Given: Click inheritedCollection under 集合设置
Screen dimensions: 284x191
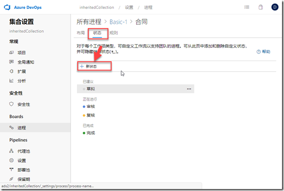Looking at the screenshot, I should pyautogui.click(x=26, y=31).
